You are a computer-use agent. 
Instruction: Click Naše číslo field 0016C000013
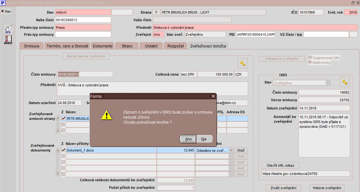coord(83,20)
